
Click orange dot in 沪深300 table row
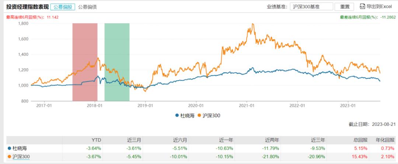pos(9,157)
